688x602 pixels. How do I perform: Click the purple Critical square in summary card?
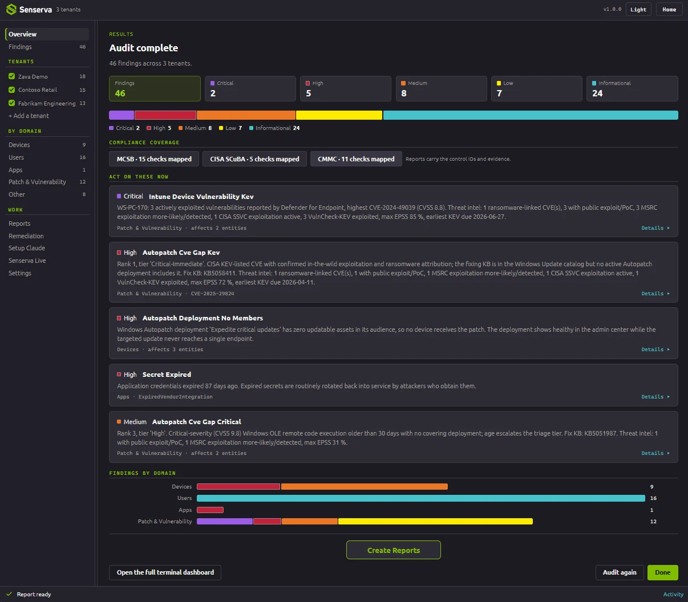point(213,83)
